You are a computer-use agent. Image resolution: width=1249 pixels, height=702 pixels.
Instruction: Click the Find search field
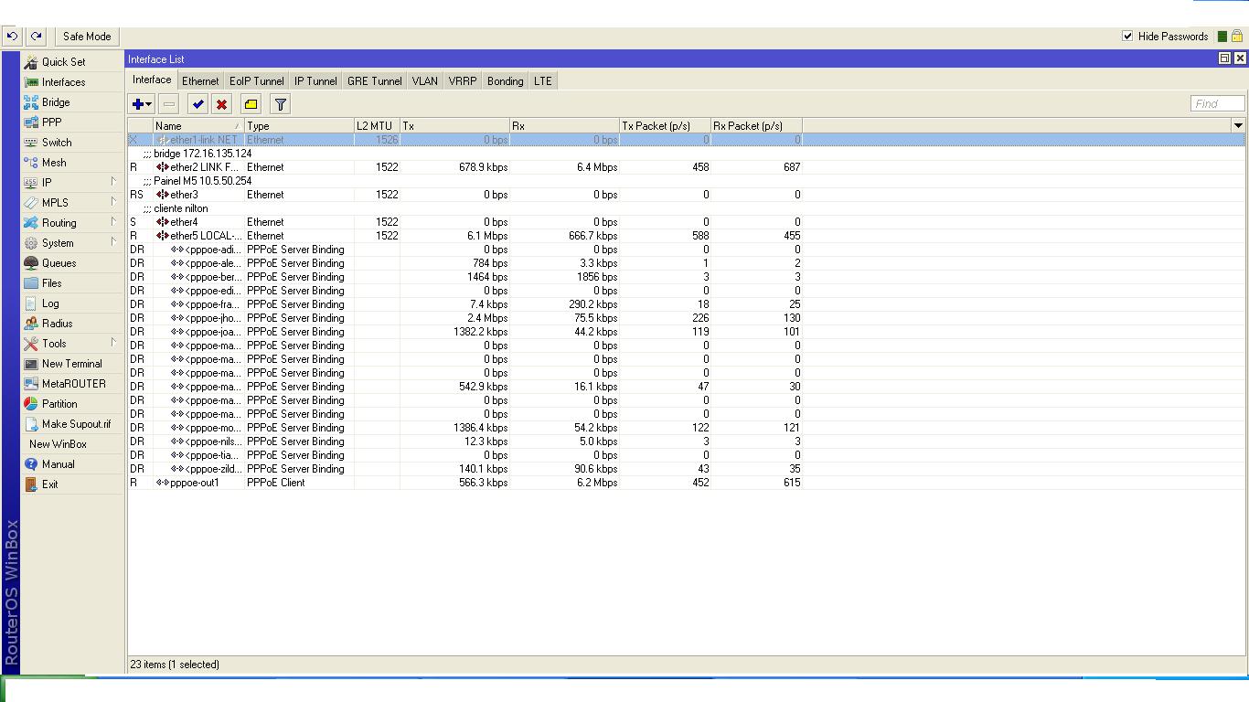[1217, 104]
